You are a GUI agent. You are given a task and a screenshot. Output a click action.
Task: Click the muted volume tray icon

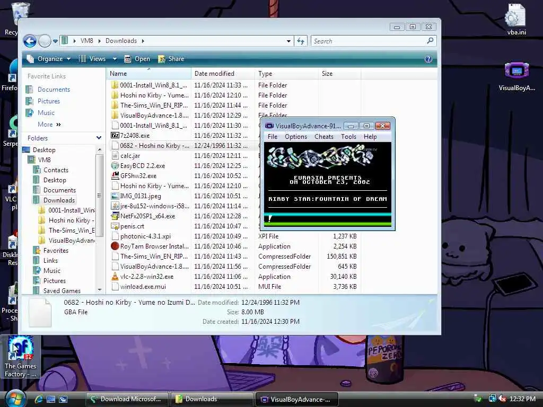click(x=502, y=399)
